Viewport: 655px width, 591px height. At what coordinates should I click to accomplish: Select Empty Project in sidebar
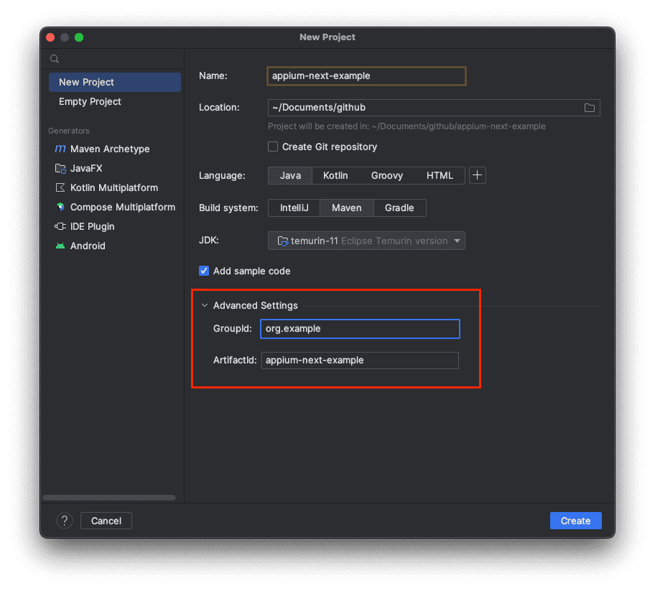pos(90,102)
